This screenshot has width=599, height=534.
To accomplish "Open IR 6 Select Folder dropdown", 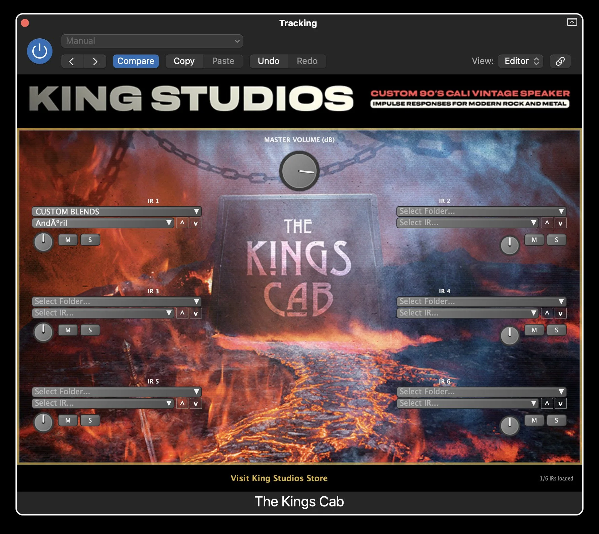I will (x=482, y=392).
